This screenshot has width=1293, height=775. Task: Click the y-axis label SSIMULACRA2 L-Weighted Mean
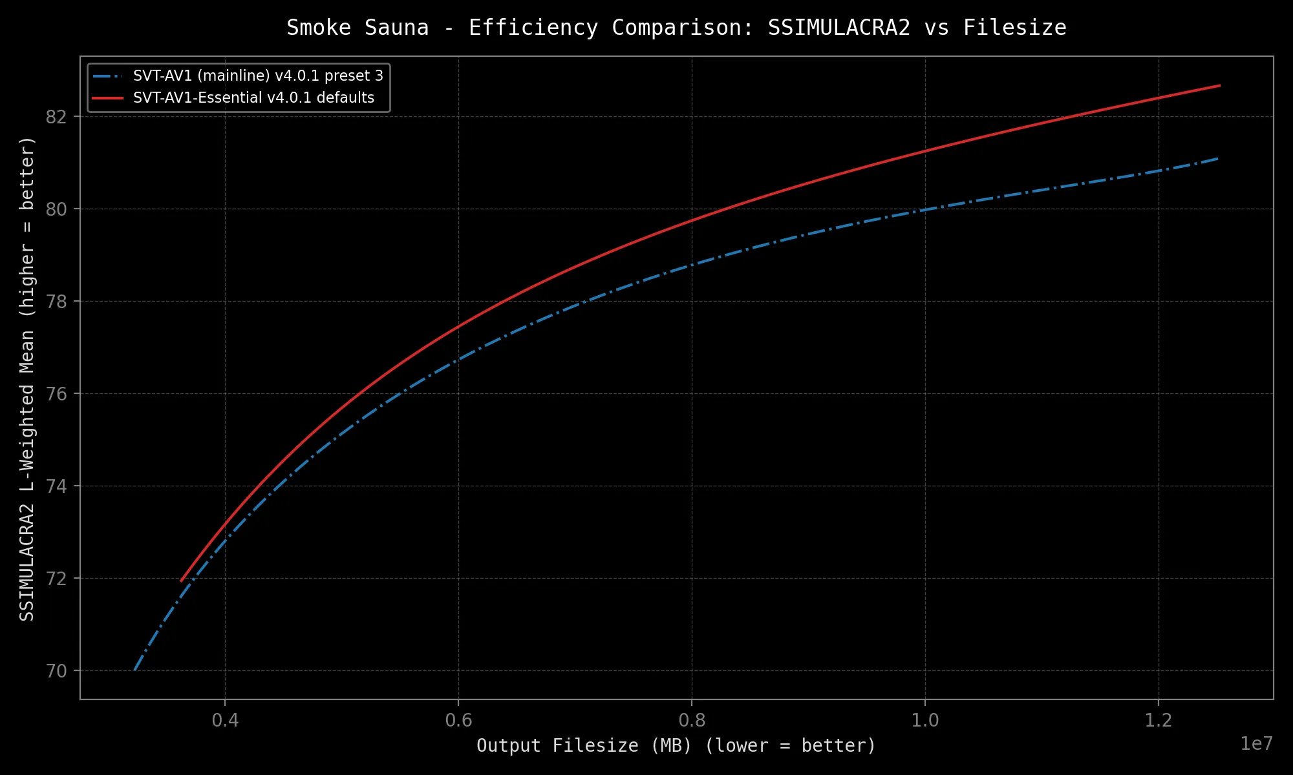point(27,378)
